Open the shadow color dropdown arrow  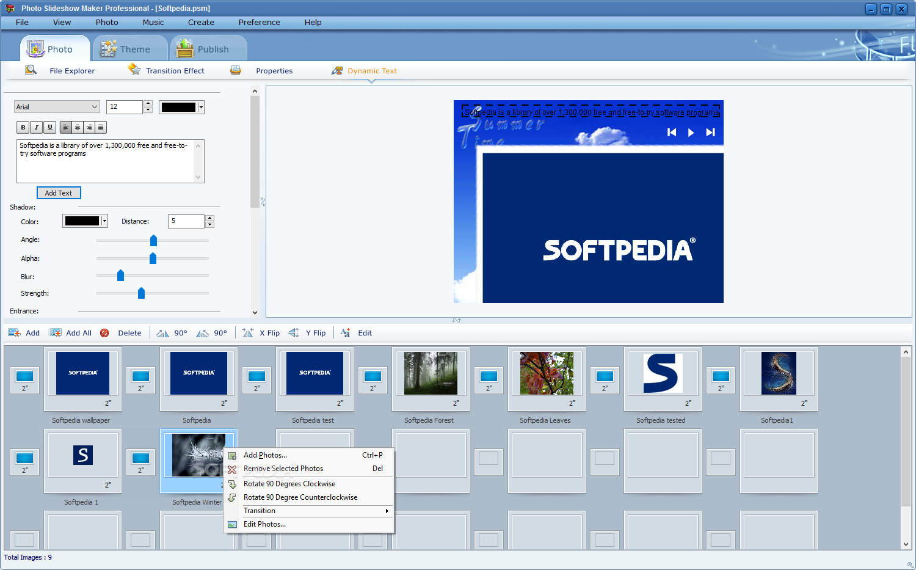click(104, 221)
